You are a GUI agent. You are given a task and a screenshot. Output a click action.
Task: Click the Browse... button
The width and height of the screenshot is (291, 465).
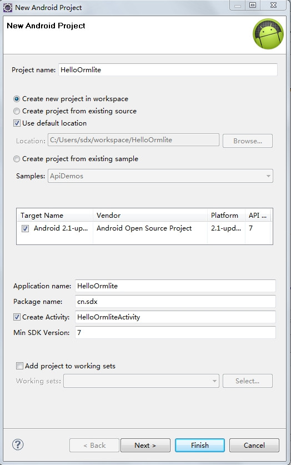click(248, 141)
